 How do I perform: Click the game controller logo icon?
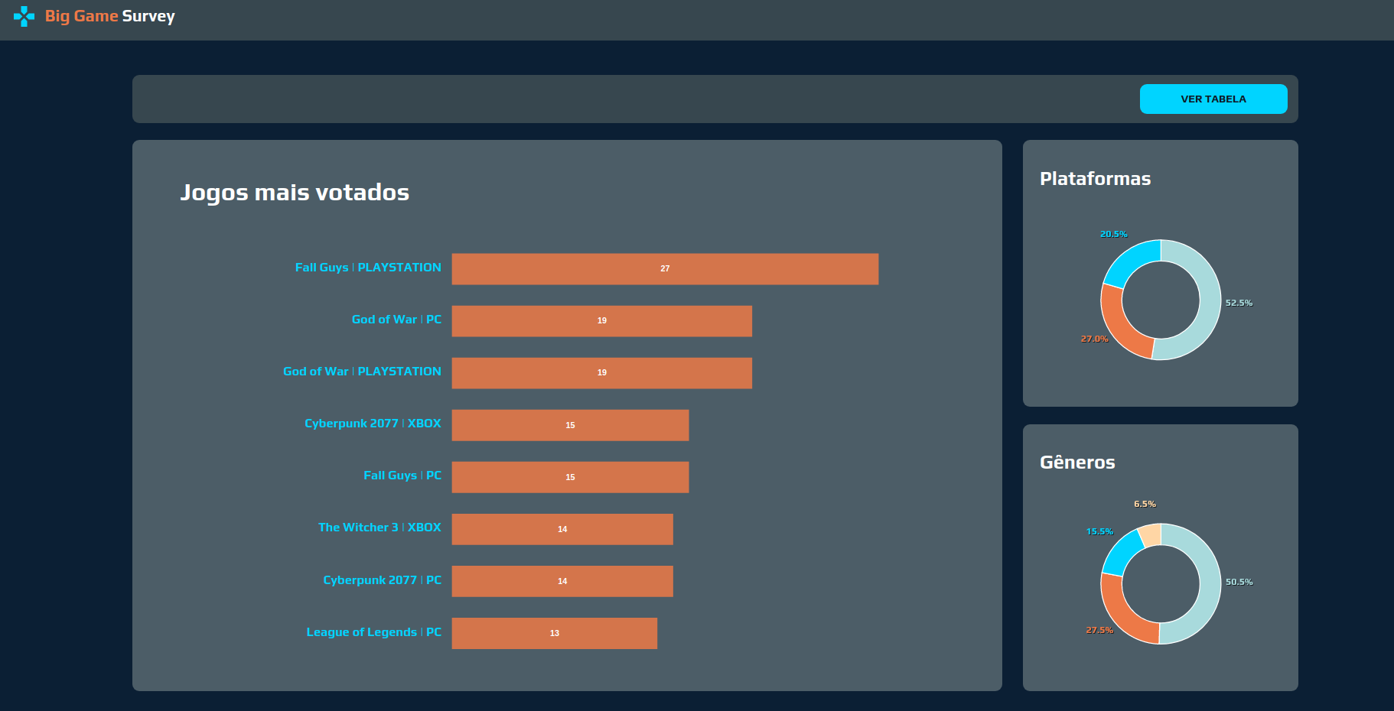click(24, 15)
